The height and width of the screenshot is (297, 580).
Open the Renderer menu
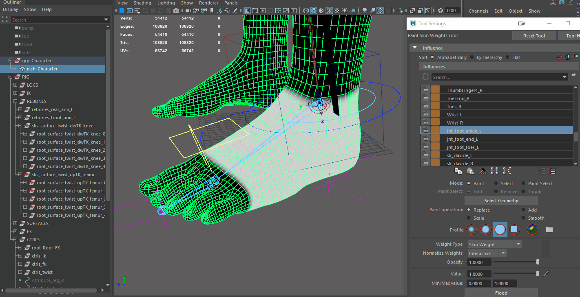point(208,3)
